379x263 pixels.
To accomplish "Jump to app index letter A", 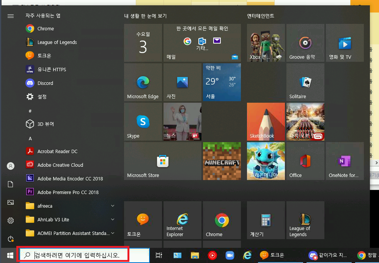I will pos(30,139).
